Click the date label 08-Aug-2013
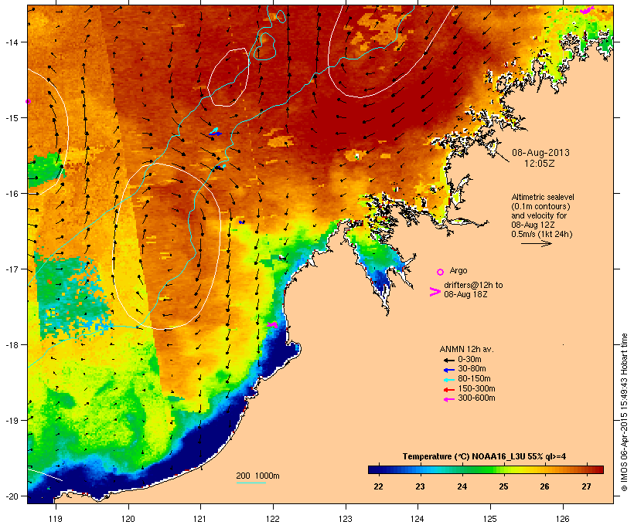This screenshot has height=525, width=634. [540, 153]
